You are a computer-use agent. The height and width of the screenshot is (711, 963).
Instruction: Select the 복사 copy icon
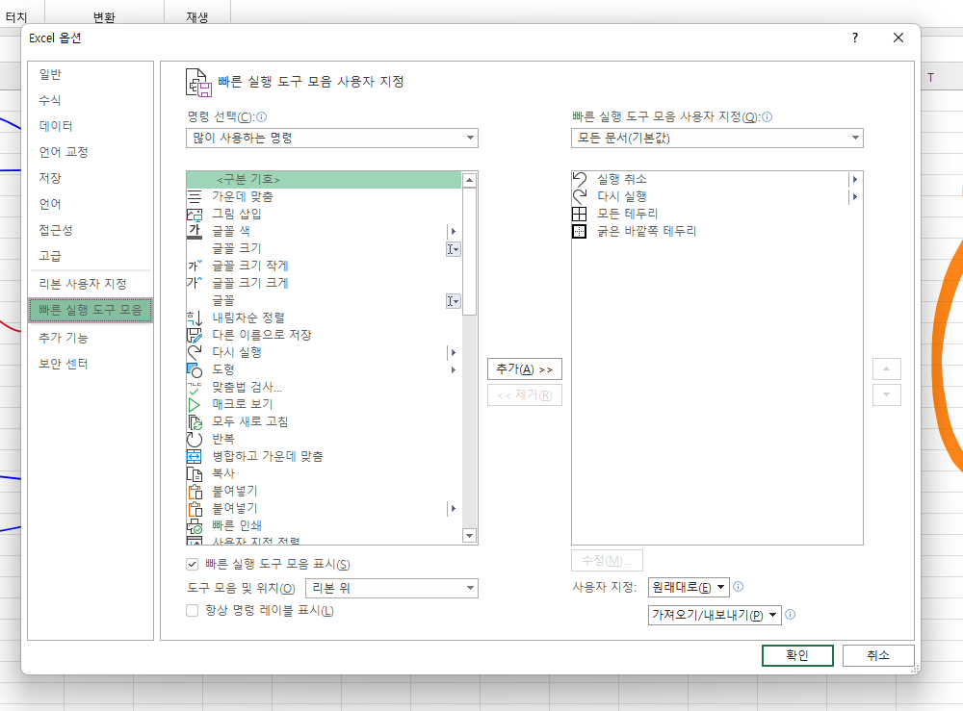point(195,473)
